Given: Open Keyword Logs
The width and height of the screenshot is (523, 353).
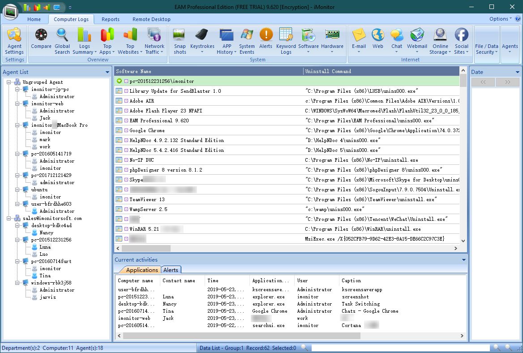Looking at the screenshot, I should pos(286,41).
